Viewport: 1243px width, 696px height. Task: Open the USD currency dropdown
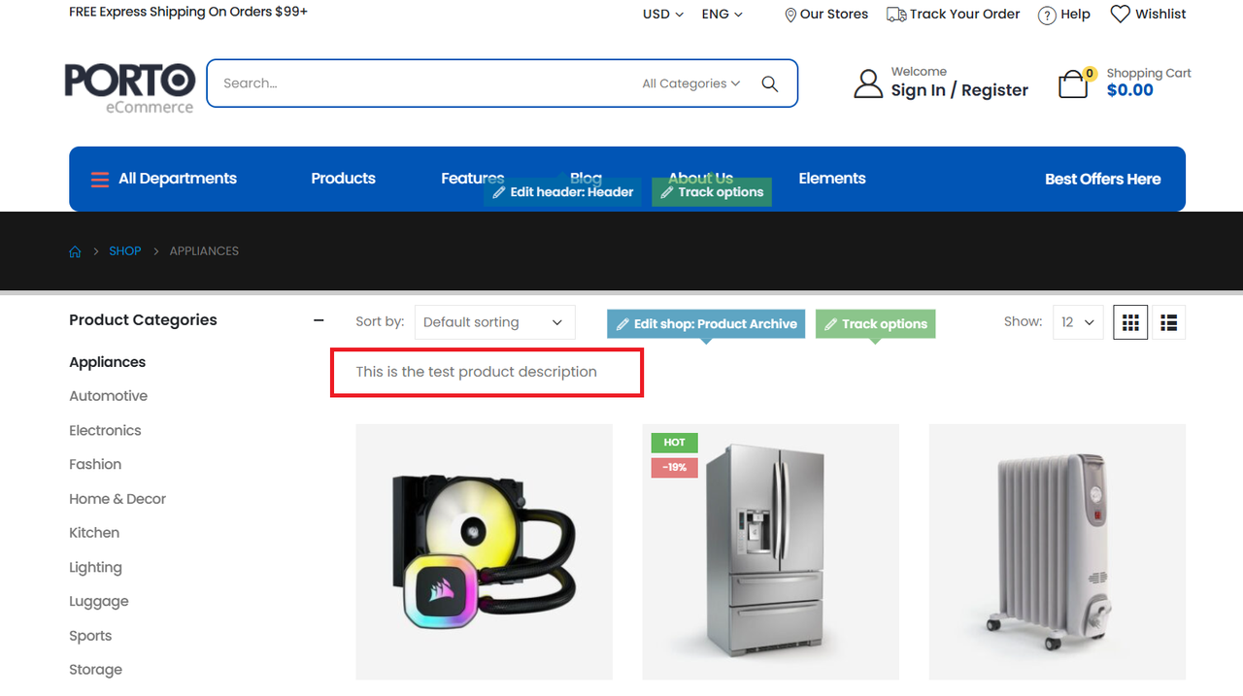click(663, 14)
